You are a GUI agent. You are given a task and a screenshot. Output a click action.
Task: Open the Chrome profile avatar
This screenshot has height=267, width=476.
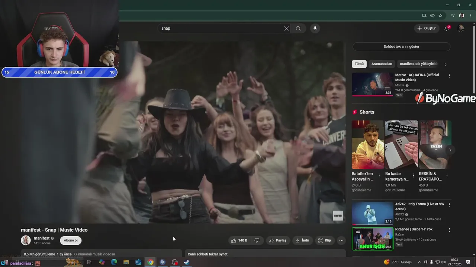pyautogui.click(x=461, y=16)
